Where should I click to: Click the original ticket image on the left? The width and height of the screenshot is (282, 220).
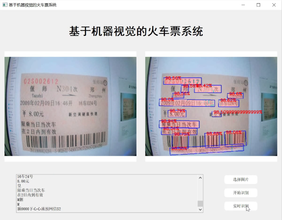[71, 106]
